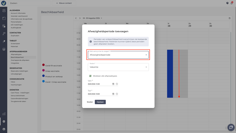Click the calendar vertical scrollbar
Image resolution: width=236 pixels, height=133 pixels.
(x=231, y=78)
